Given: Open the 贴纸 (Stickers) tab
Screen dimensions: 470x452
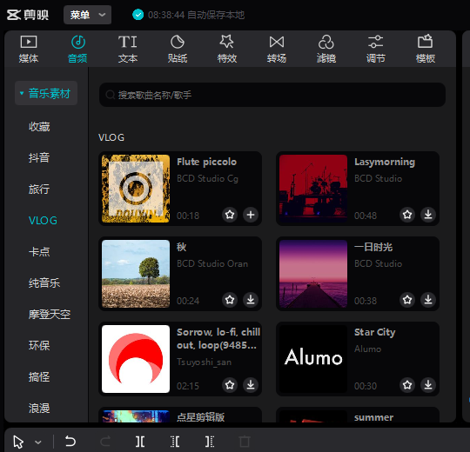Looking at the screenshot, I should click(178, 49).
